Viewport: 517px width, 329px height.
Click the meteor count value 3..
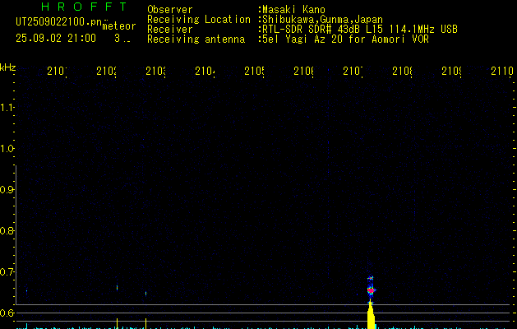[x=118, y=39]
